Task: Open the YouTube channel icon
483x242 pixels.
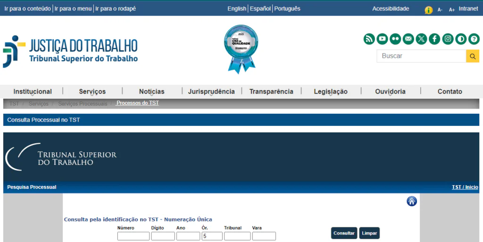Action: [382, 39]
